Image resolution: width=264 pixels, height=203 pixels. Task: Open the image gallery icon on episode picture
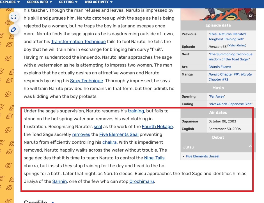[251, 15]
